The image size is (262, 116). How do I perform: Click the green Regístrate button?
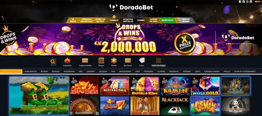click(x=167, y=20)
